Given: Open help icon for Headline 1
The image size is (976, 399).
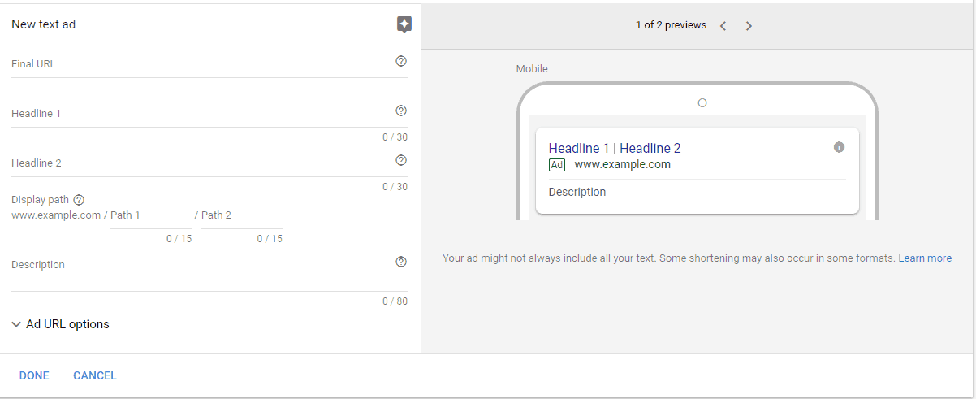Looking at the screenshot, I should 400,111.
